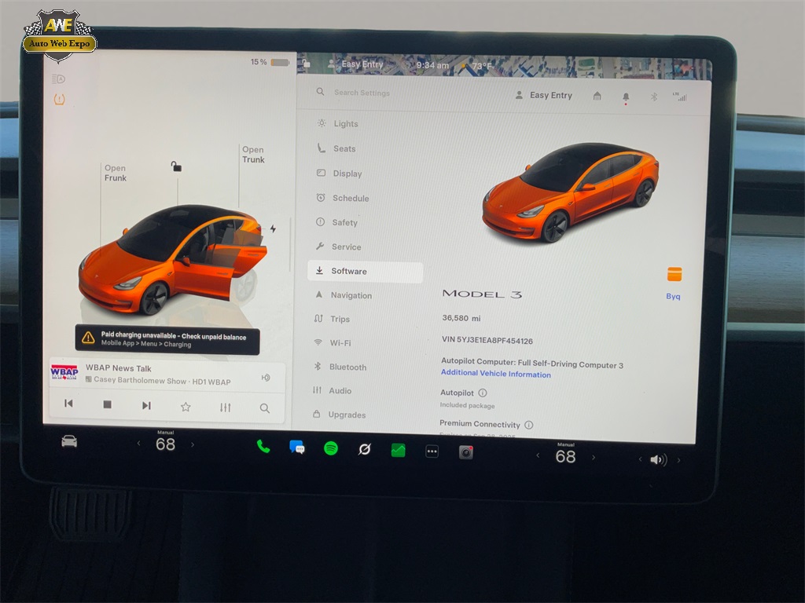Tap the automatic headlights indicator icon

coord(58,79)
